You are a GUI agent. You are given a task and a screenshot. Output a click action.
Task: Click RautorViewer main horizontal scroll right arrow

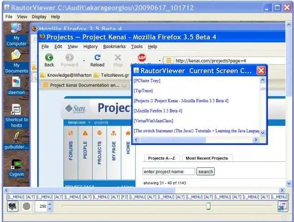(x=282, y=191)
